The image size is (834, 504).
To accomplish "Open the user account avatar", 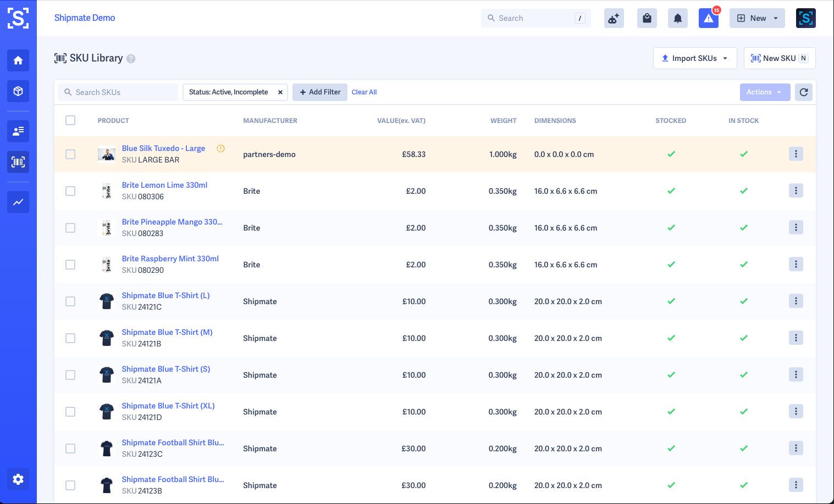I will coord(806,18).
